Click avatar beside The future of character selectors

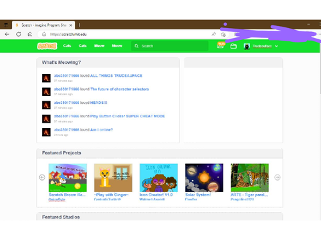(46, 91)
